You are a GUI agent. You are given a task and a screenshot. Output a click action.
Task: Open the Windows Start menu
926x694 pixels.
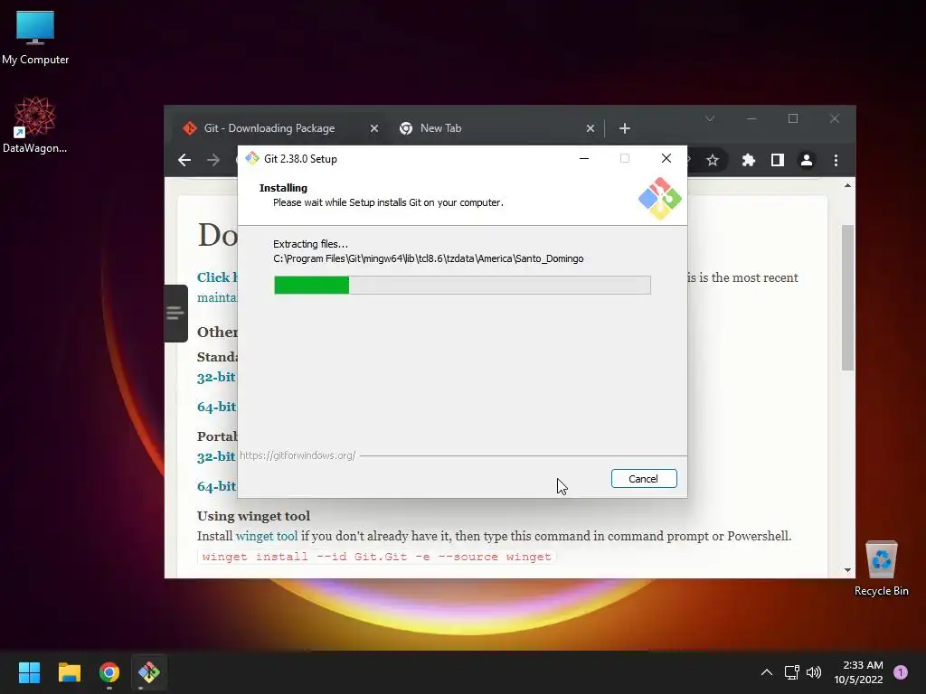point(29,672)
